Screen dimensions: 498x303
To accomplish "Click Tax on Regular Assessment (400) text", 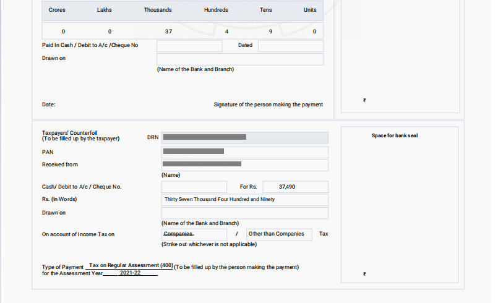I will point(131,265).
